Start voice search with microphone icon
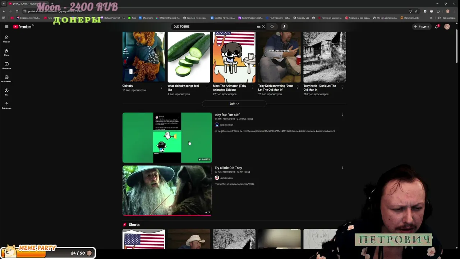The width and height of the screenshot is (460, 259). pos(284,27)
